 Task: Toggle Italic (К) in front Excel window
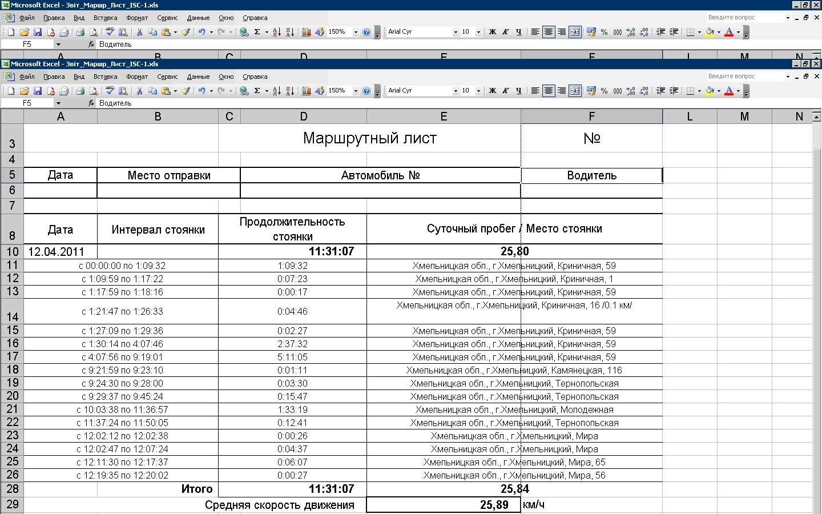click(506, 91)
